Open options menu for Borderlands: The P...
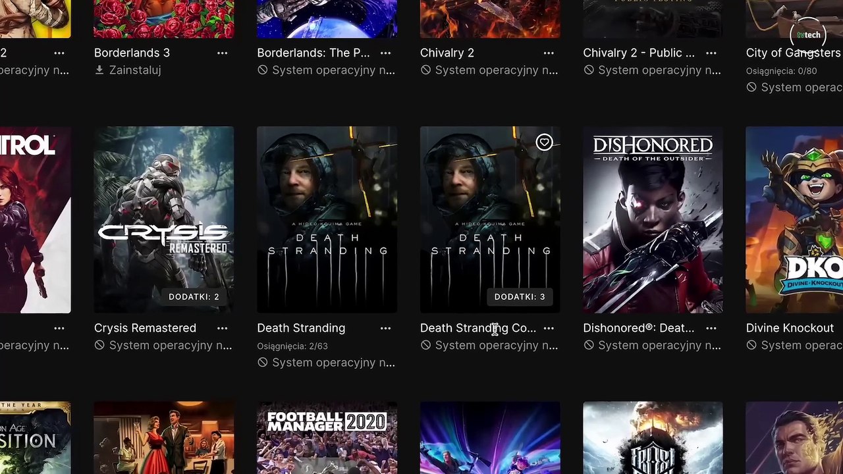The width and height of the screenshot is (843, 474). pos(385,53)
